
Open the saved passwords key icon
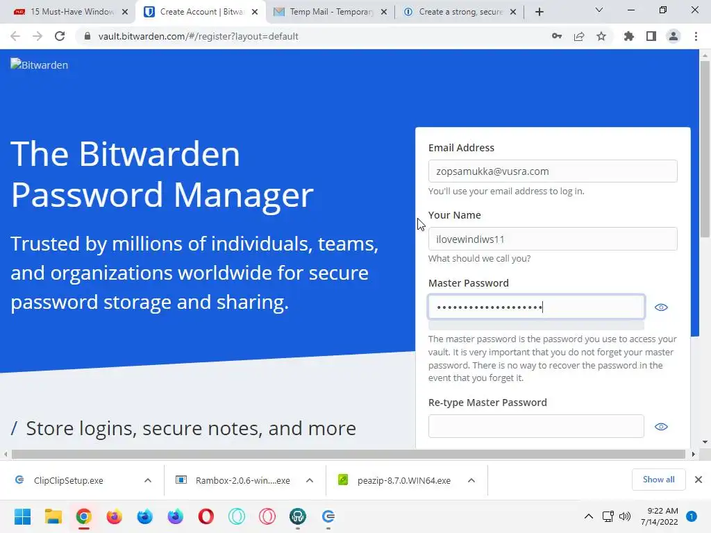pos(557,36)
